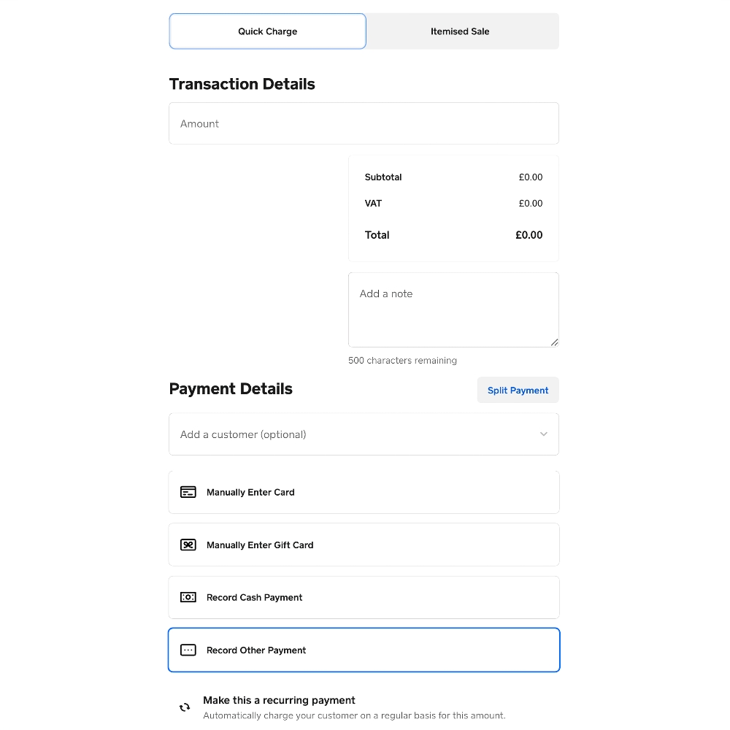Click Make this a recurring payment
This screenshot has width=730, height=730.
tap(279, 700)
